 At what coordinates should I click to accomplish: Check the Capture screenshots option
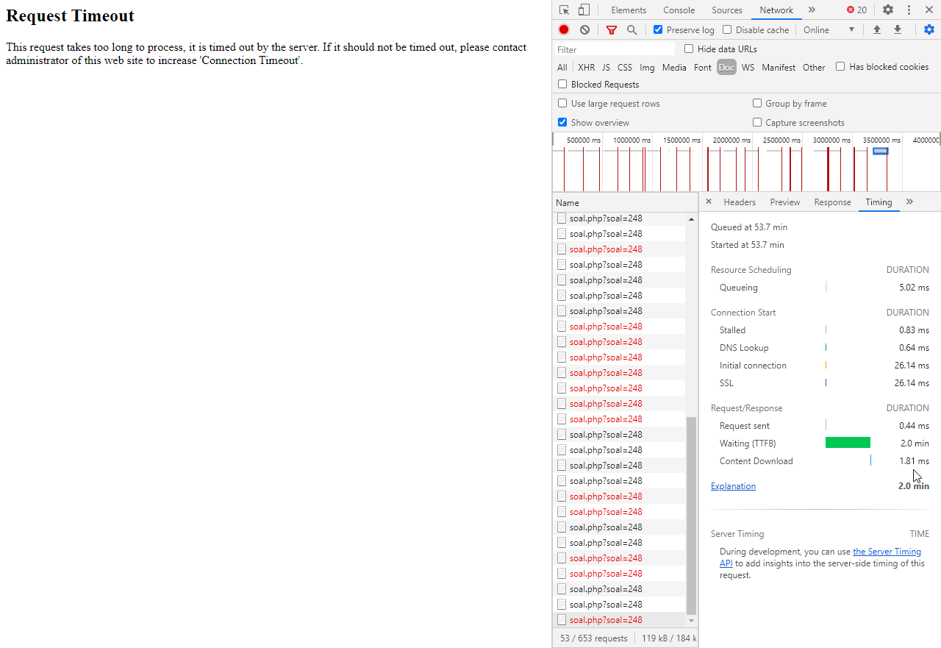[757, 123]
